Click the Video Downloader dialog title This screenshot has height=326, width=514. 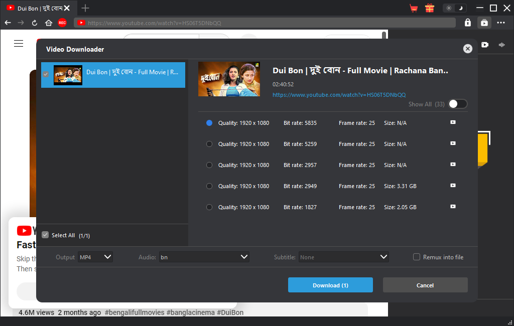pos(75,49)
